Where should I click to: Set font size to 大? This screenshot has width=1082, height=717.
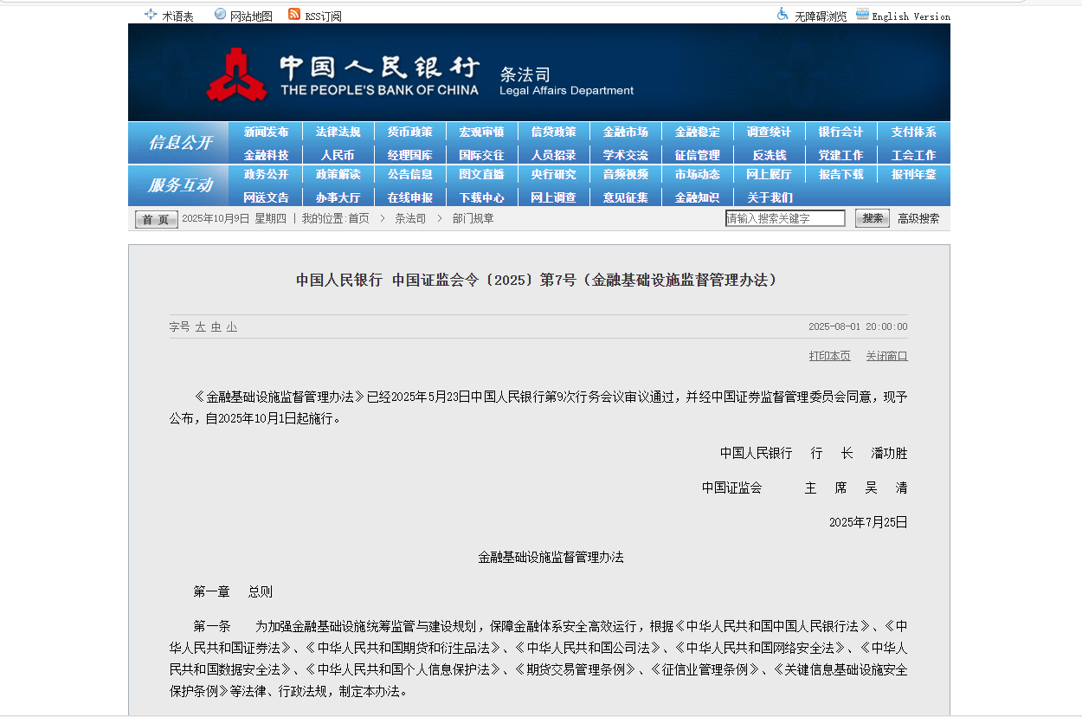[x=200, y=326]
